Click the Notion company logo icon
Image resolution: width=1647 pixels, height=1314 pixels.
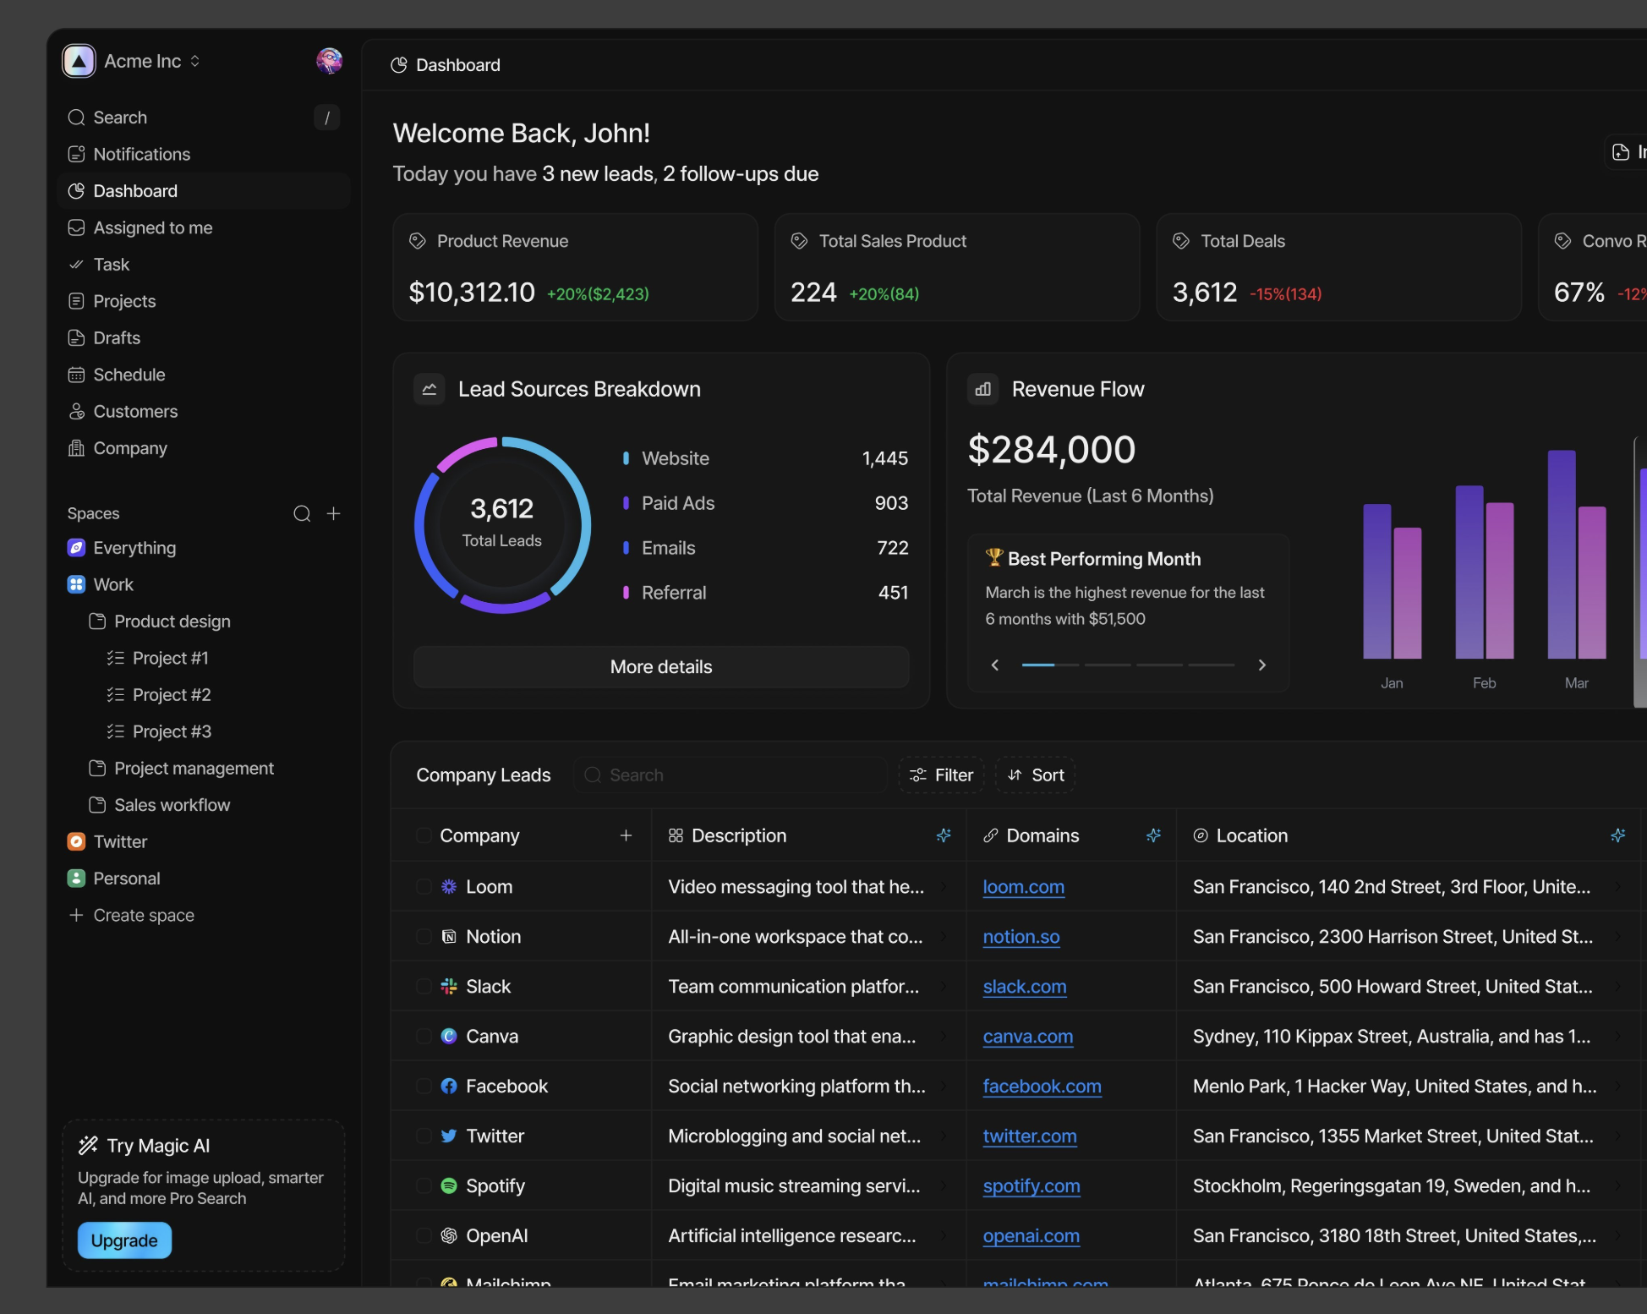click(x=449, y=936)
